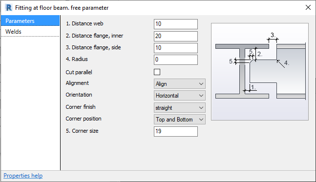Screen dimensions: 316x182
Task: Toggle the Cut parallel checkbox
Action: 157,72
